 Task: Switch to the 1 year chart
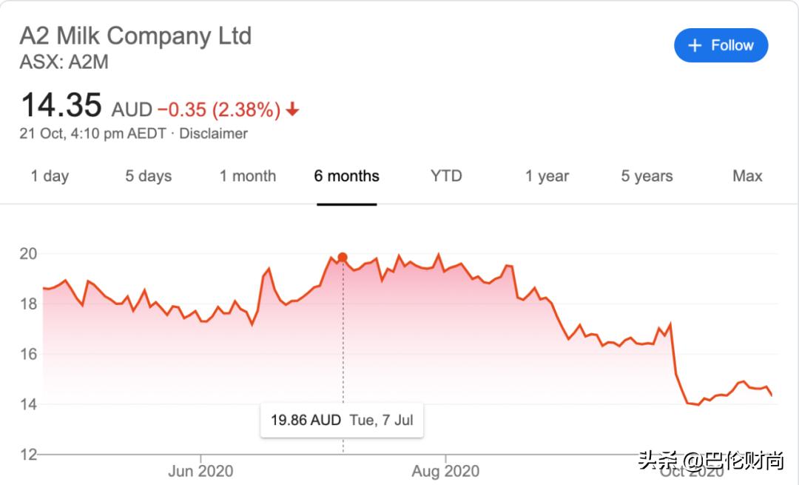click(546, 176)
